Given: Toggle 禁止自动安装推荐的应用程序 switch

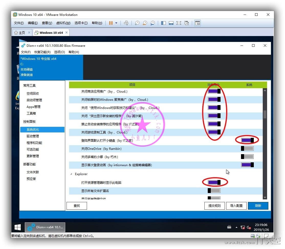Looking at the screenshot, I should (x=214, y=124).
